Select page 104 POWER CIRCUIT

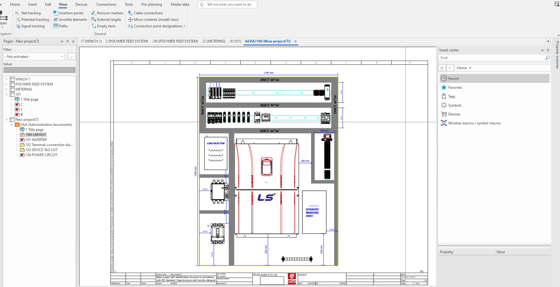tap(41, 155)
